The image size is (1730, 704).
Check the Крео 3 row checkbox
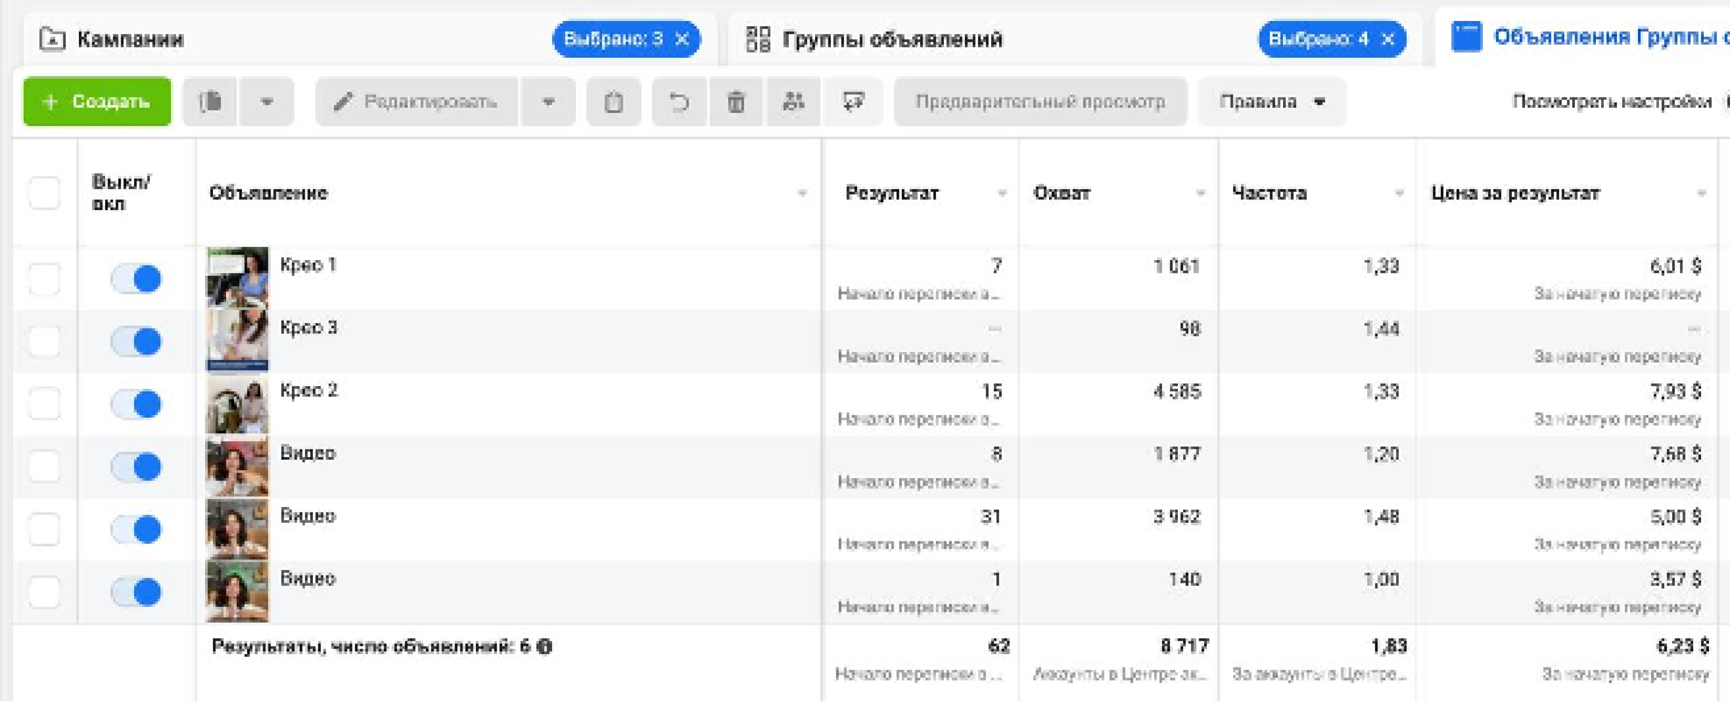point(44,341)
